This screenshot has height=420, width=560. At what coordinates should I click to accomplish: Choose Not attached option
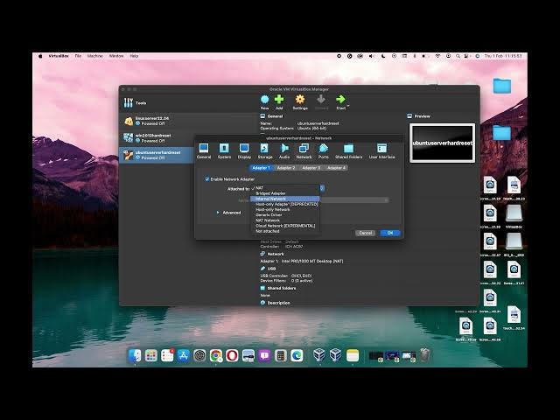click(x=285, y=231)
